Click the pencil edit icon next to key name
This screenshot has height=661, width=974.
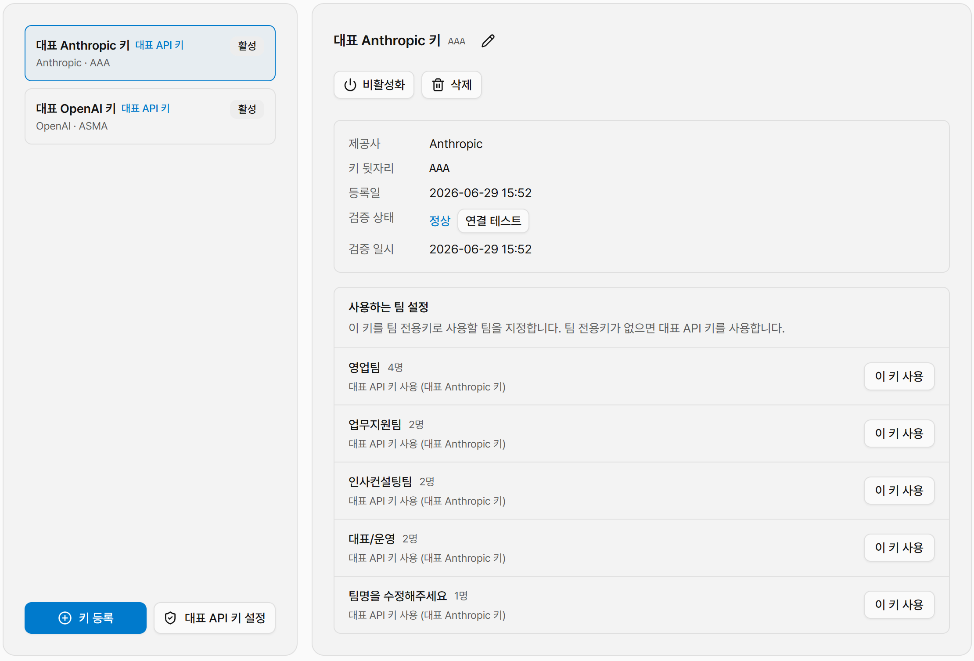point(488,41)
